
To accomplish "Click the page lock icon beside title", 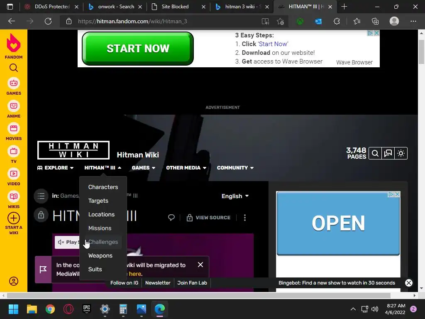I will (x=41, y=215).
